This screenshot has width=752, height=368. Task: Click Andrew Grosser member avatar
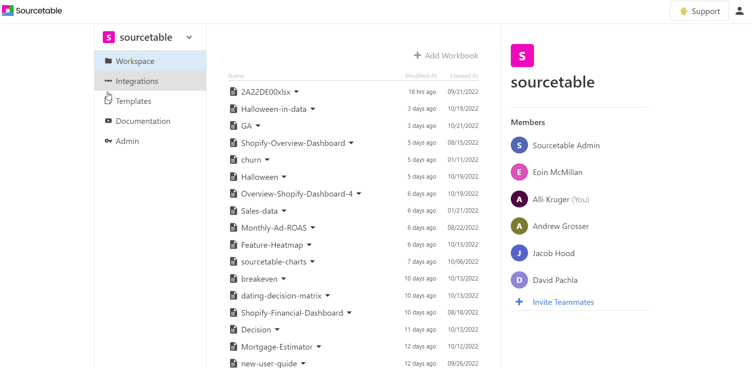pyautogui.click(x=519, y=226)
